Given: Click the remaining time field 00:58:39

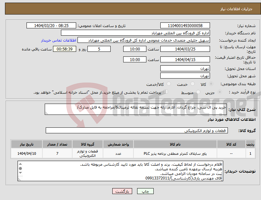Looking at the screenshot, I should (65, 49).
